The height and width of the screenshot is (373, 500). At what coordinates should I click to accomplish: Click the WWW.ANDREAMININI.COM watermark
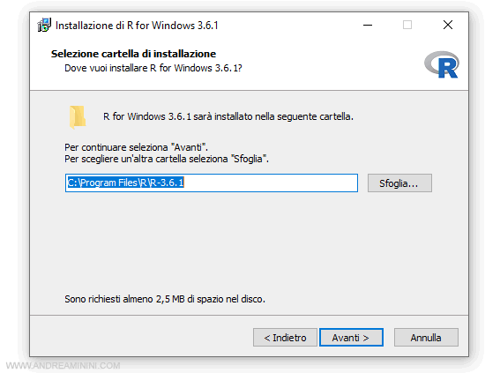point(63,365)
